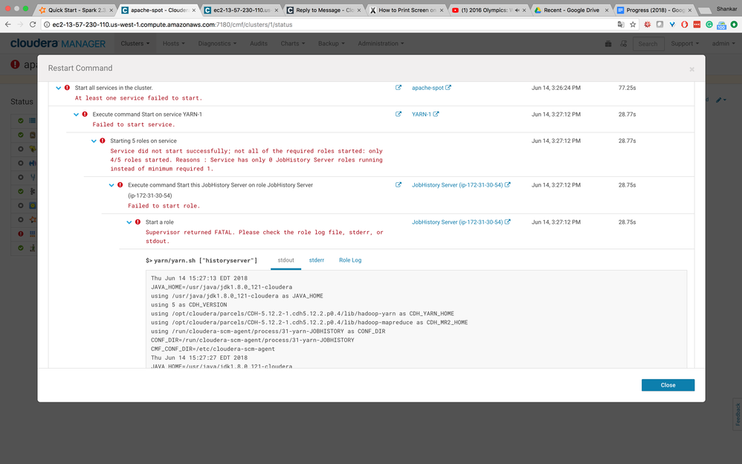This screenshot has height=464, width=742.
Task: Open the Grammarly extension icon
Action: point(709,25)
